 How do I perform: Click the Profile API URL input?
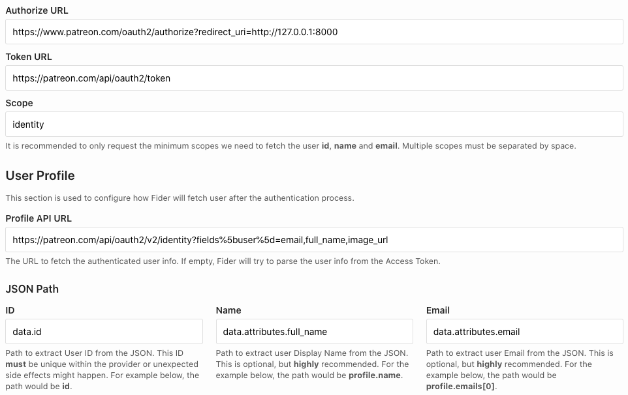313,239
